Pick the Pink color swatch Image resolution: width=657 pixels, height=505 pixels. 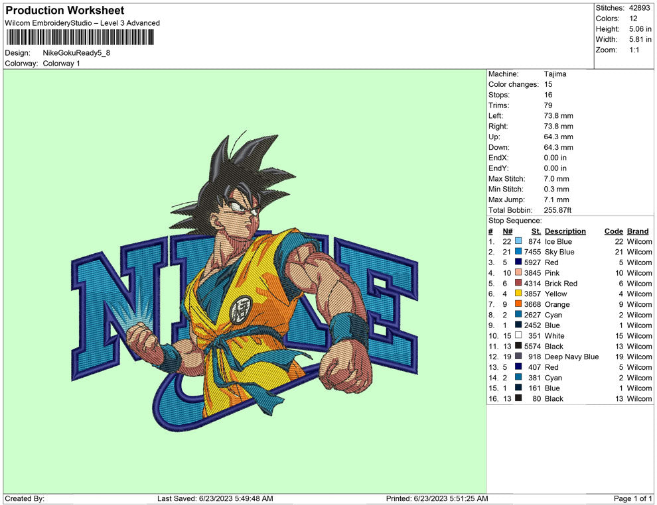click(518, 273)
